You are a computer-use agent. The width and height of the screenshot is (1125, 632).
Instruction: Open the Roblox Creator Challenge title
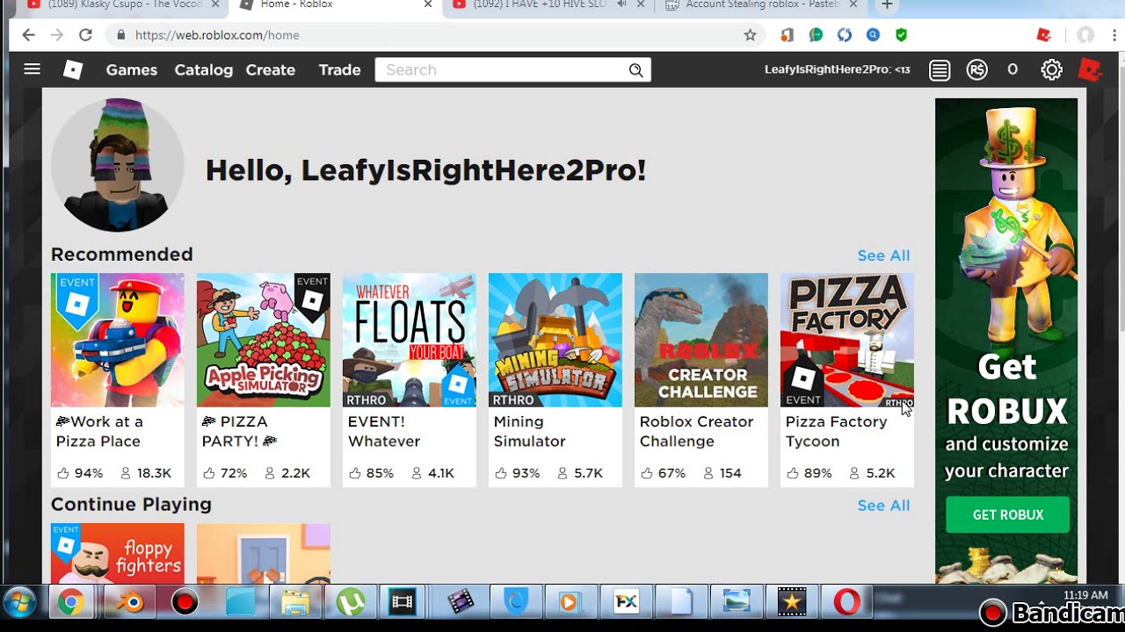[696, 431]
